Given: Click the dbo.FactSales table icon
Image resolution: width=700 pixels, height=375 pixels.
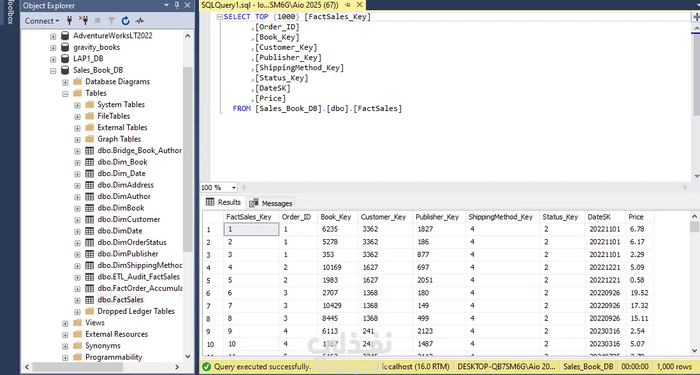Looking at the screenshot, I should click(x=90, y=300).
